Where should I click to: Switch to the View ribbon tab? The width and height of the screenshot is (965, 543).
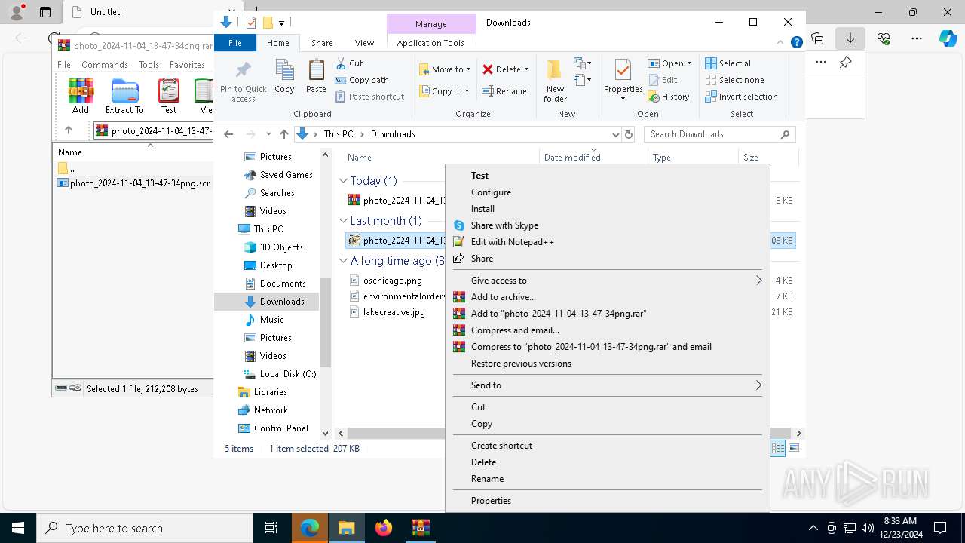(x=364, y=43)
